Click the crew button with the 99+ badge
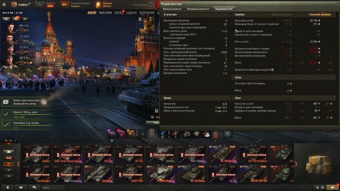The width and height of the screenshot is (340, 191). click(16, 19)
